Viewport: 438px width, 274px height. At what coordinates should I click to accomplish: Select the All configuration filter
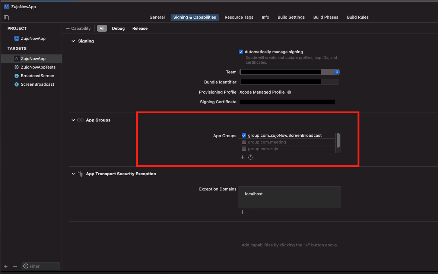click(102, 28)
